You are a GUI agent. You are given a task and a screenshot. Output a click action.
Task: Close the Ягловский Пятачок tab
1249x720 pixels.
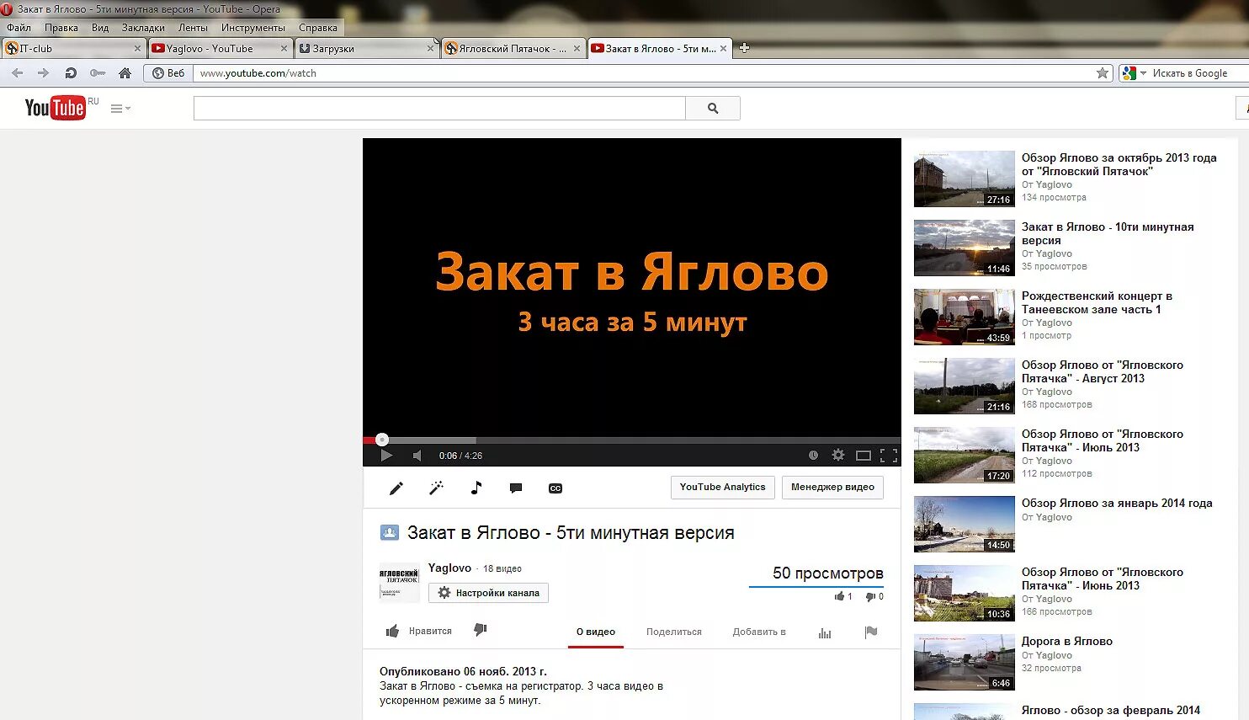[577, 49]
